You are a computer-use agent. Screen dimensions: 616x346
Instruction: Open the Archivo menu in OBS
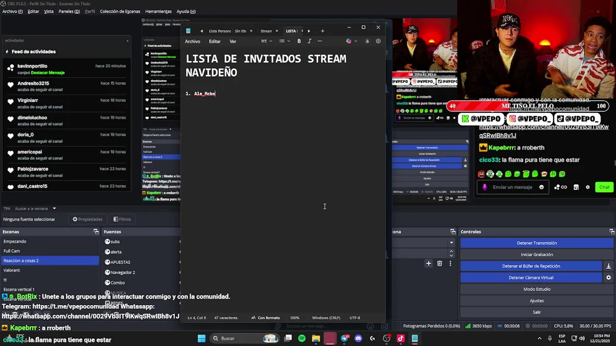[13, 12]
